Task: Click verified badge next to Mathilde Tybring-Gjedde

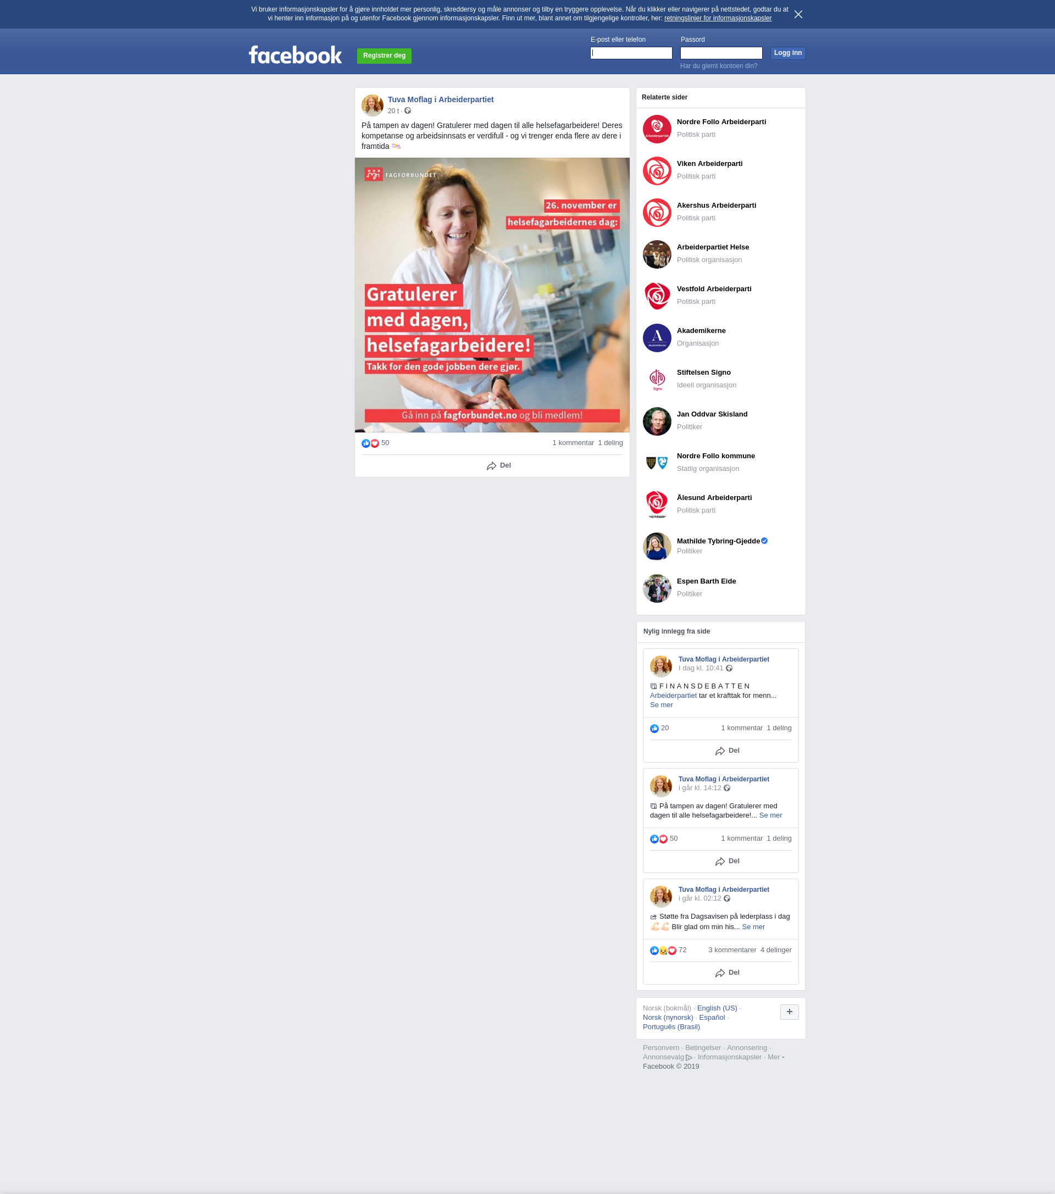Action: [764, 541]
